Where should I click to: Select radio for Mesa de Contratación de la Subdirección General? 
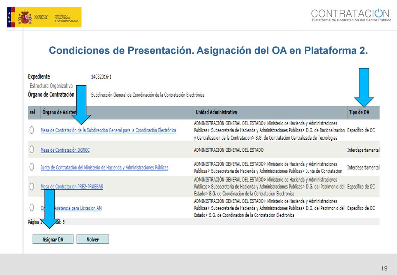click(x=32, y=130)
